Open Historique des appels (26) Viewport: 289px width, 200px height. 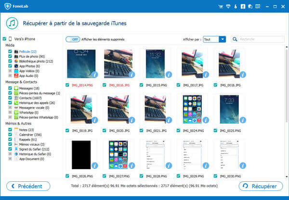pyautogui.click(x=37, y=103)
